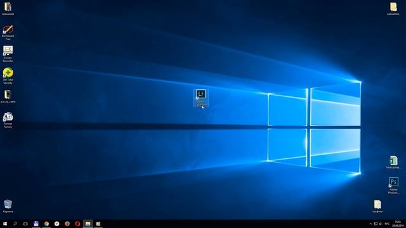Open the Windows Start menu
Image resolution: width=406 pixels, height=228 pixels.
pyautogui.click(x=5, y=224)
